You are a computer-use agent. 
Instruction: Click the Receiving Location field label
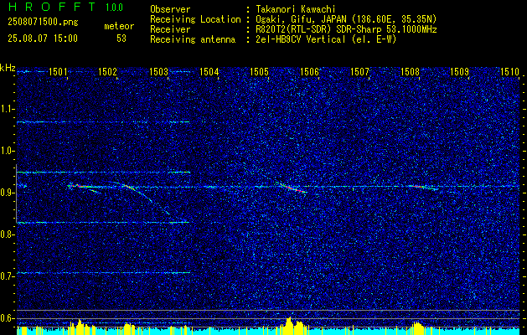click(x=195, y=19)
